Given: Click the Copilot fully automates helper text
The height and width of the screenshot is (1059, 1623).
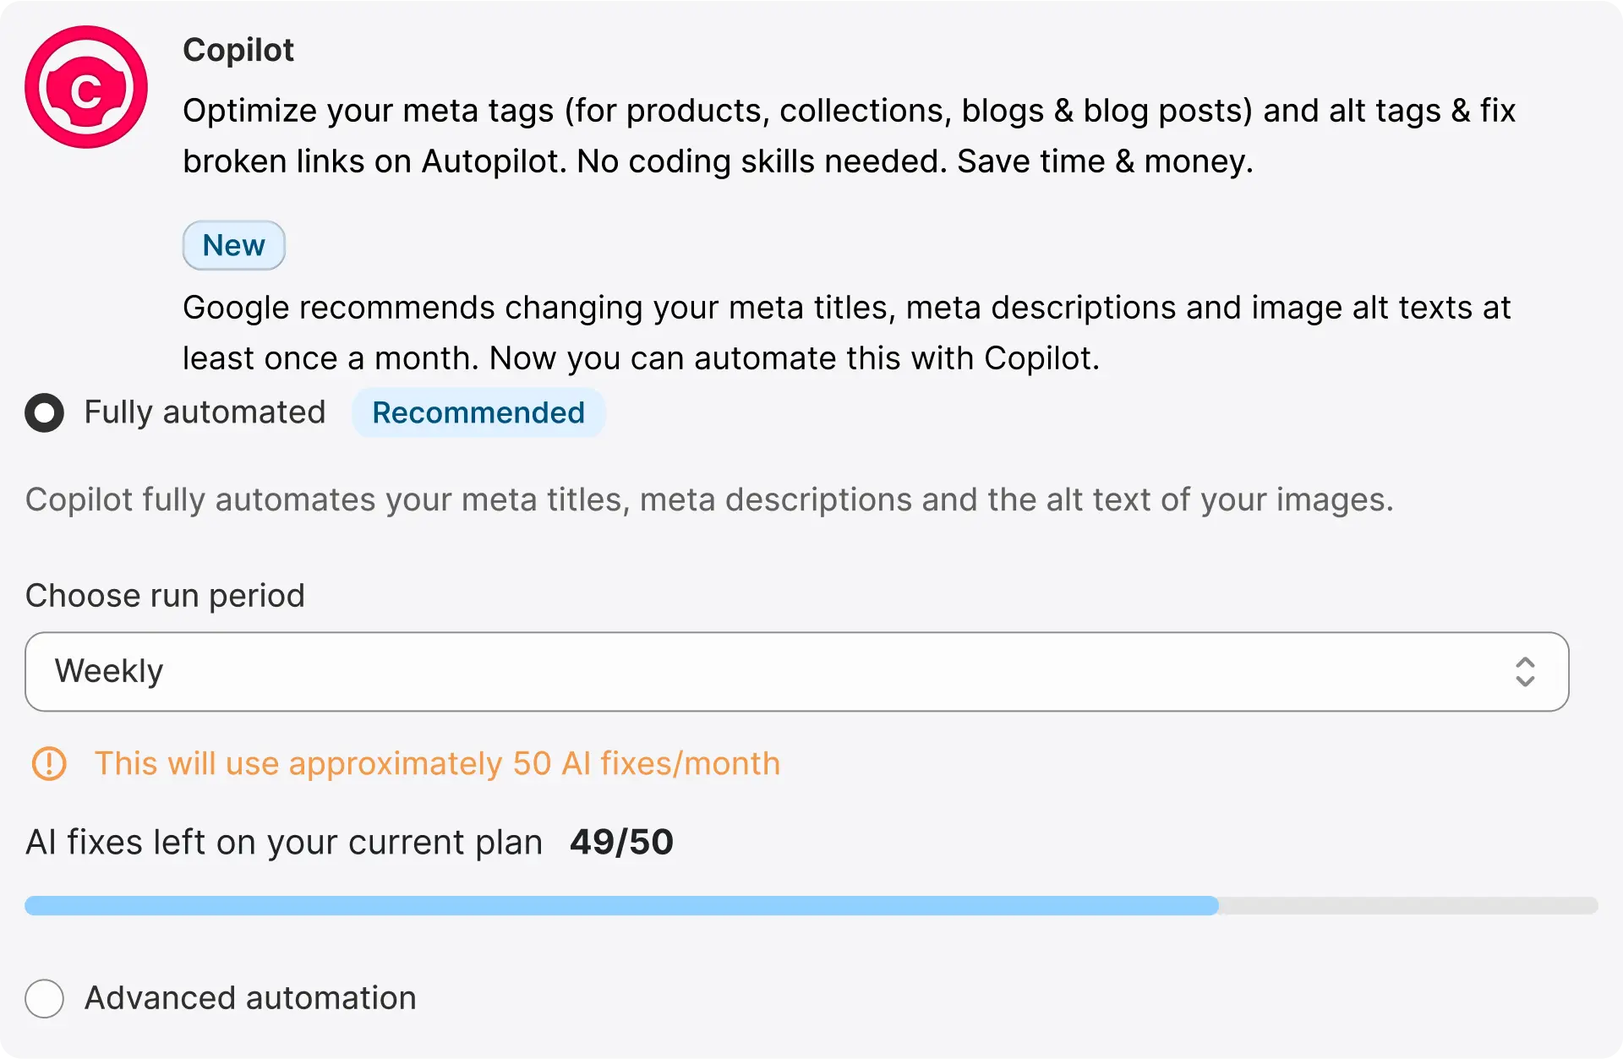Looking at the screenshot, I should pyautogui.click(x=709, y=499).
